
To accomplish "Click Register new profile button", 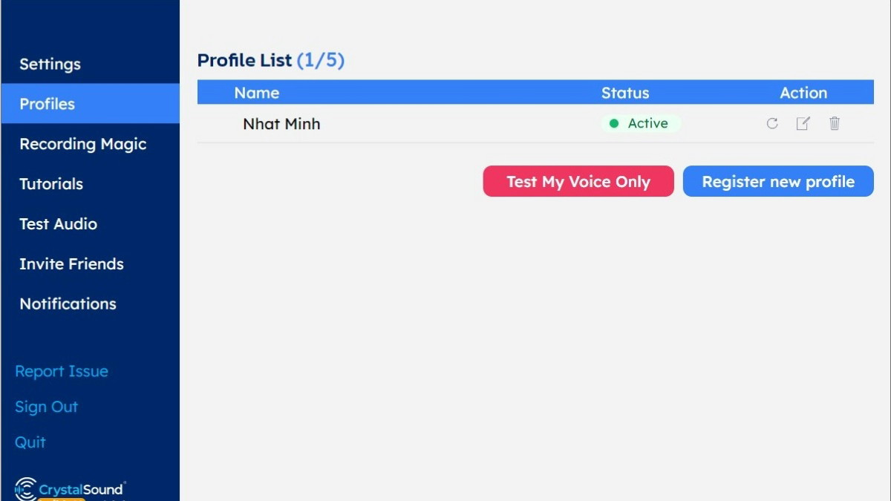I will 778,181.
